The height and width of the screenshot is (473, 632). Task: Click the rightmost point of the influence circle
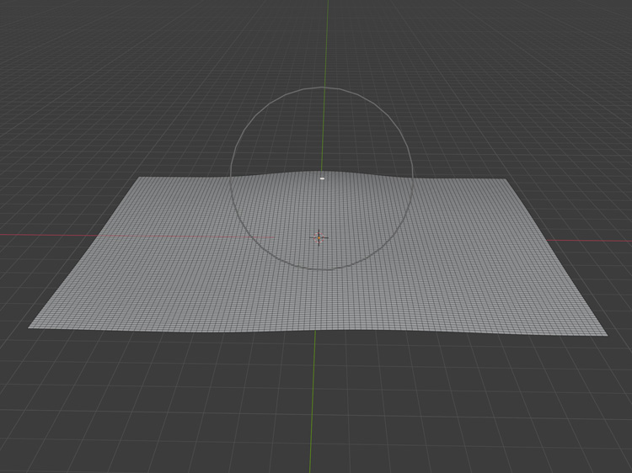(x=413, y=178)
